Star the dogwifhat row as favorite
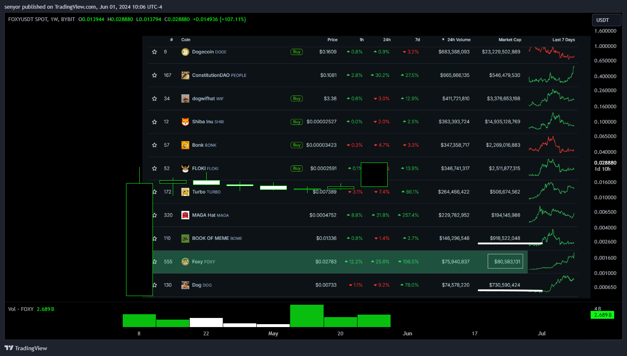This screenshot has width=627, height=356. pos(155,99)
